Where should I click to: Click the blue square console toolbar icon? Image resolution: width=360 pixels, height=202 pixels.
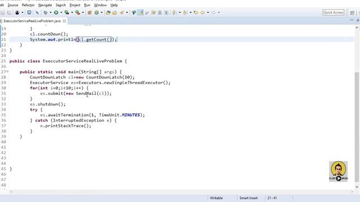click(x=29, y=12)
